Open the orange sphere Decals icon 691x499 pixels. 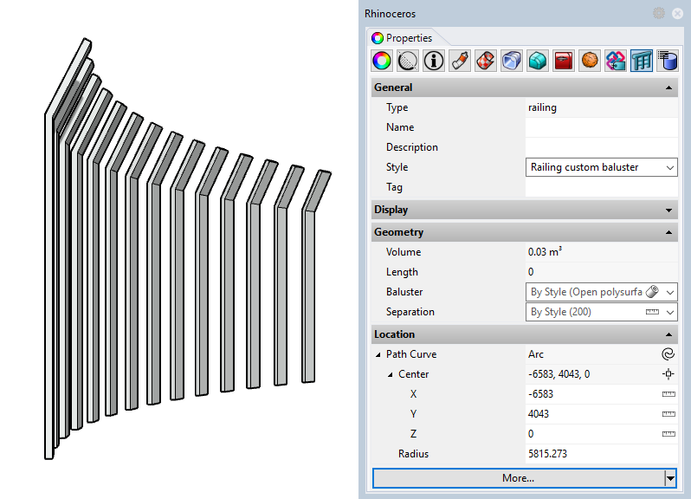pos(590,61)
